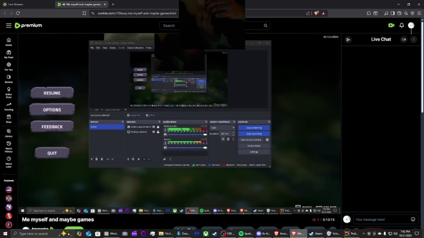Open Editor Picks in the sidebar
Viewport: 424px width, 238px height.
(x=9, y=93)
